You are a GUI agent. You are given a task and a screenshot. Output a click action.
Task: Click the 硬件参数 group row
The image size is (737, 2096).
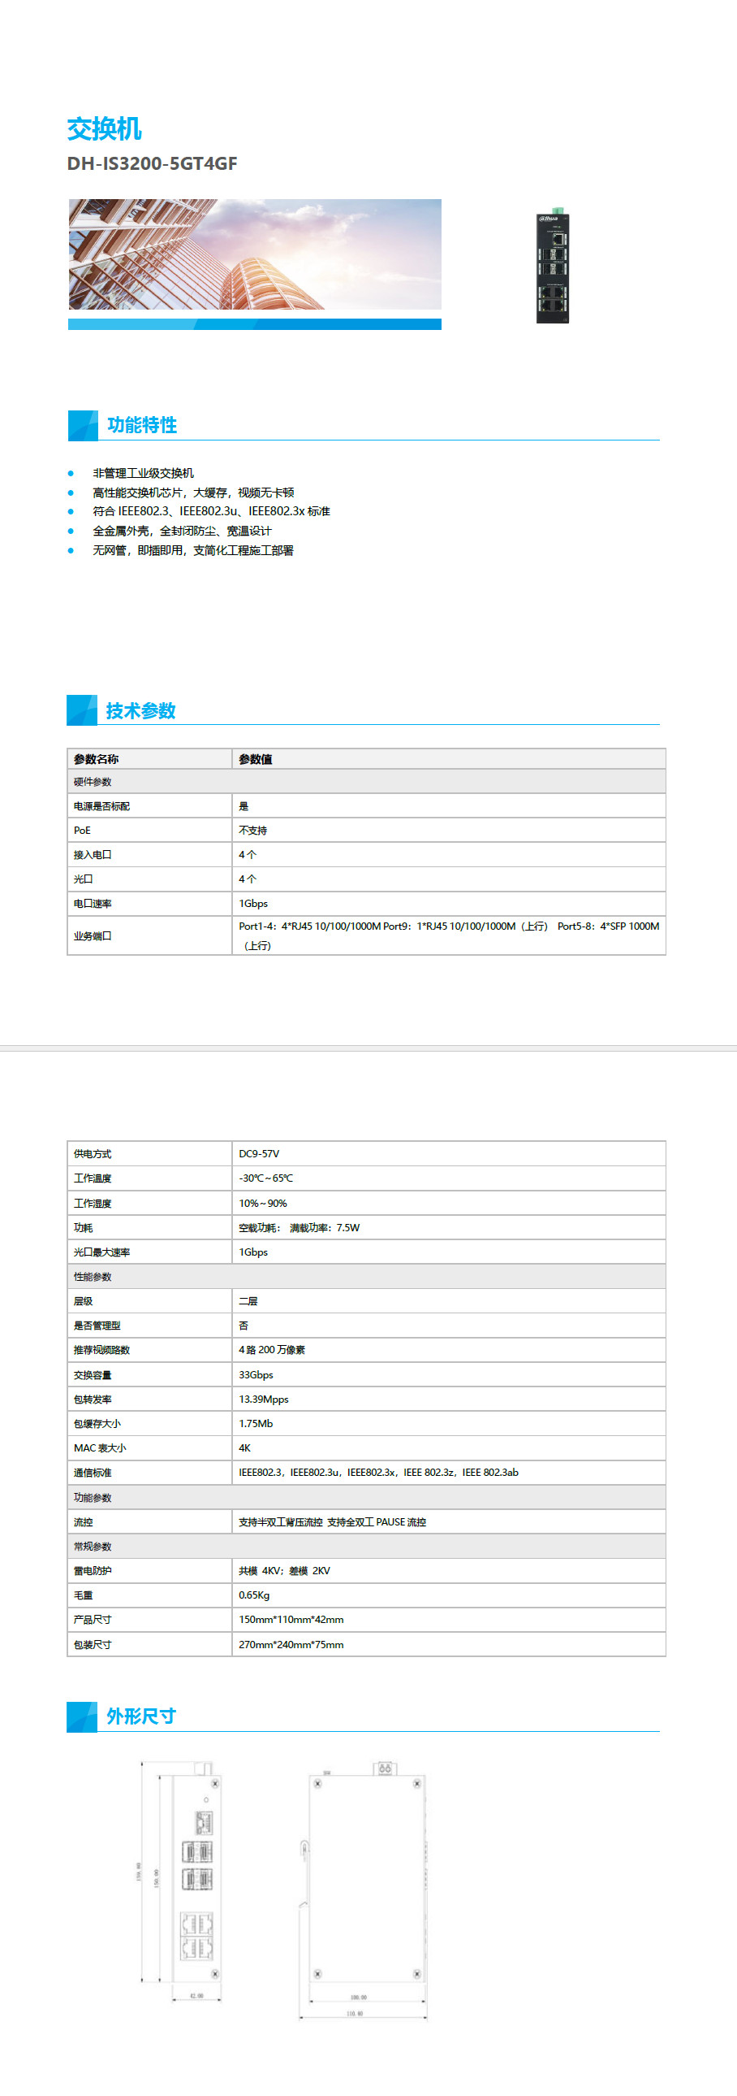coord(366,782)
